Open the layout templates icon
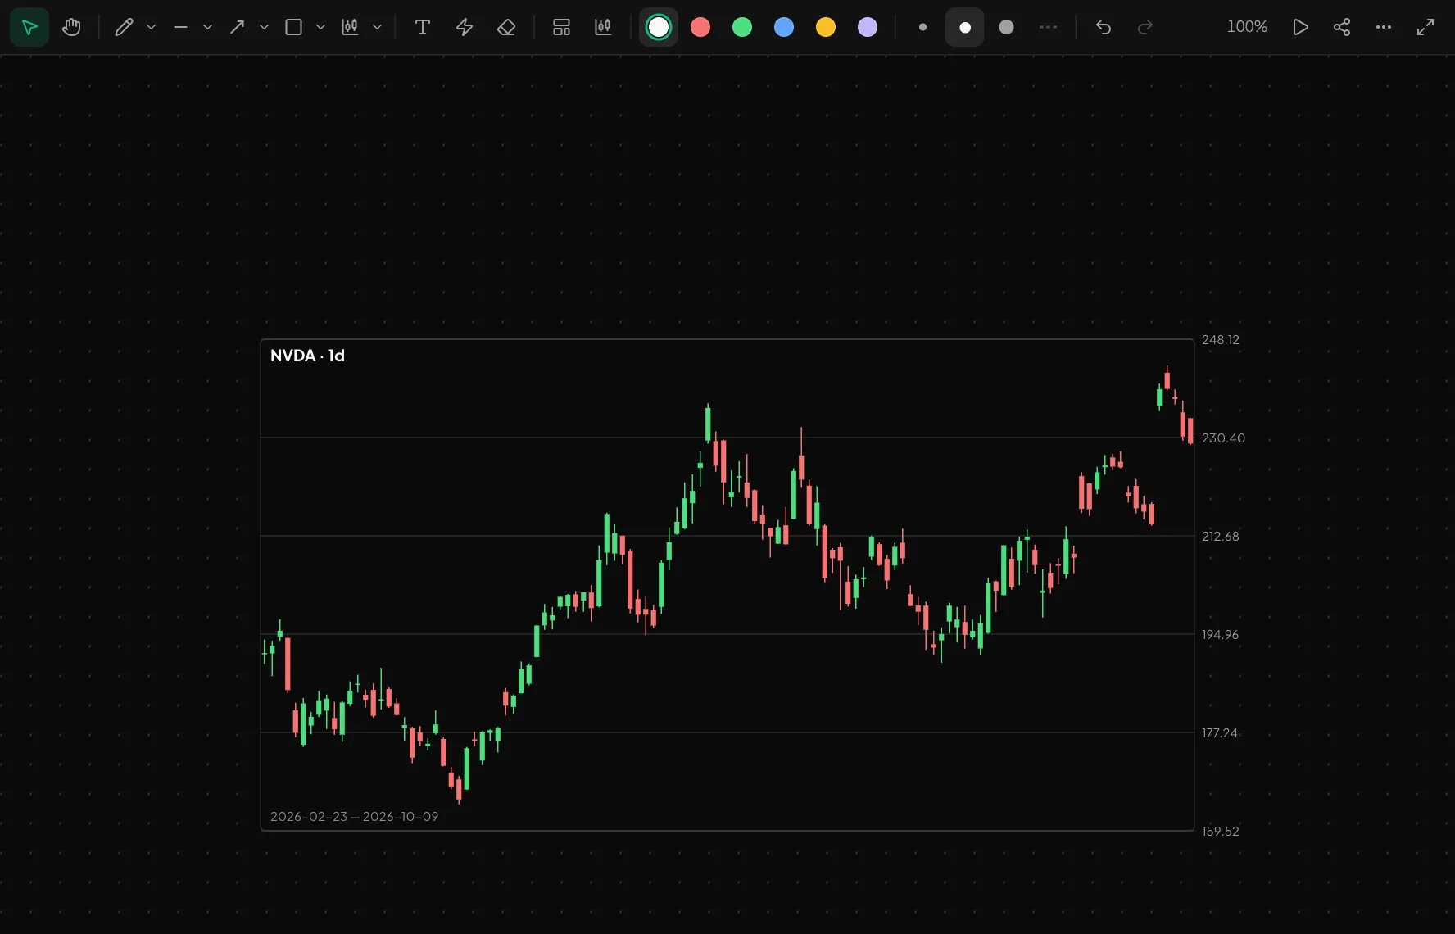Image resolution: width=1455 pixels, height=934 pixels. pos(561,27)
